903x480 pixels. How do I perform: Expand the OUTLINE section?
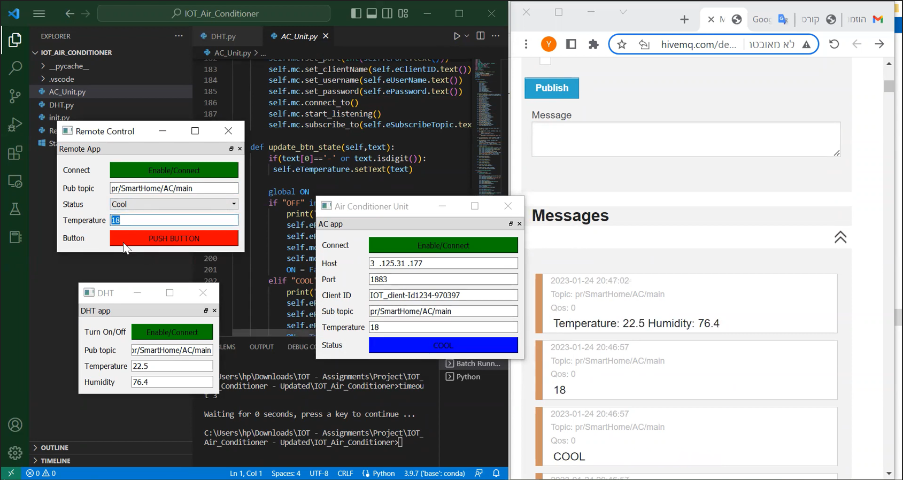coord(55,447)
